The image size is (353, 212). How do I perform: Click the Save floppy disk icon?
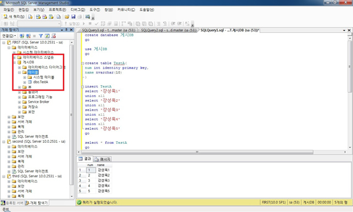(73, 16)
